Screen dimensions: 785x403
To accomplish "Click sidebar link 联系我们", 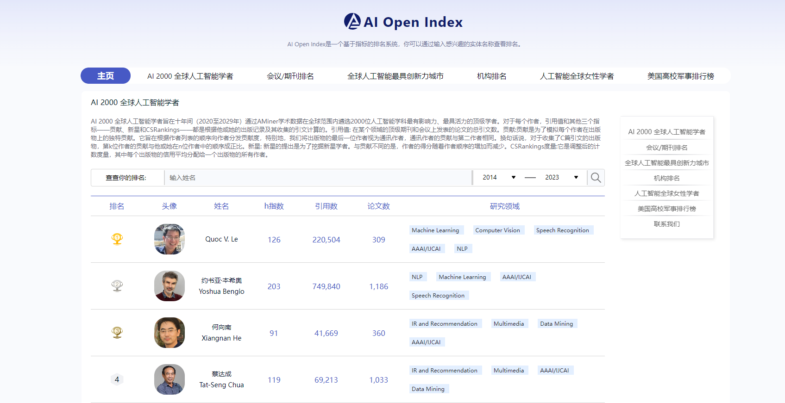I will [x=667, y=224].
